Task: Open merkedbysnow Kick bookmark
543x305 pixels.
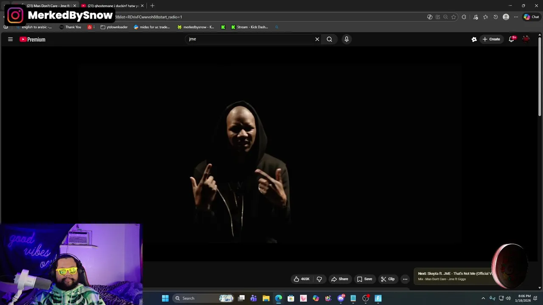Action: pos(196,27)
